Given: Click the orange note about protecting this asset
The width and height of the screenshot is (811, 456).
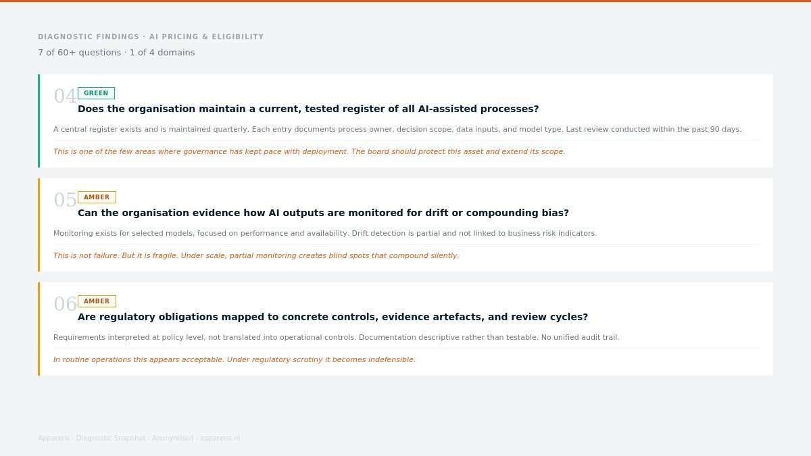Looking at the screenshot, I should (309, 152).
